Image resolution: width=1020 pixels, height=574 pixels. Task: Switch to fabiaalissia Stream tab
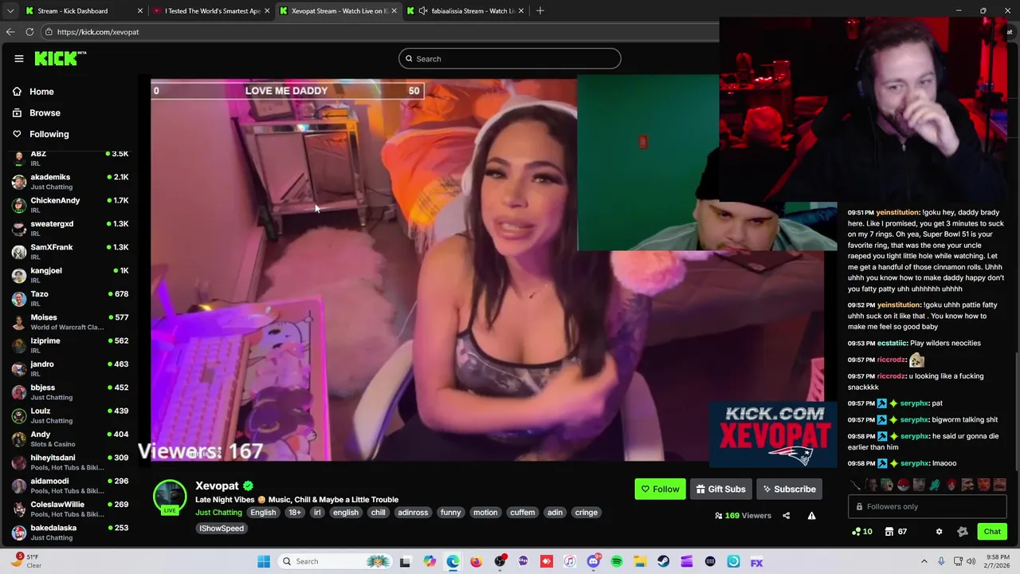pos(466,11)
